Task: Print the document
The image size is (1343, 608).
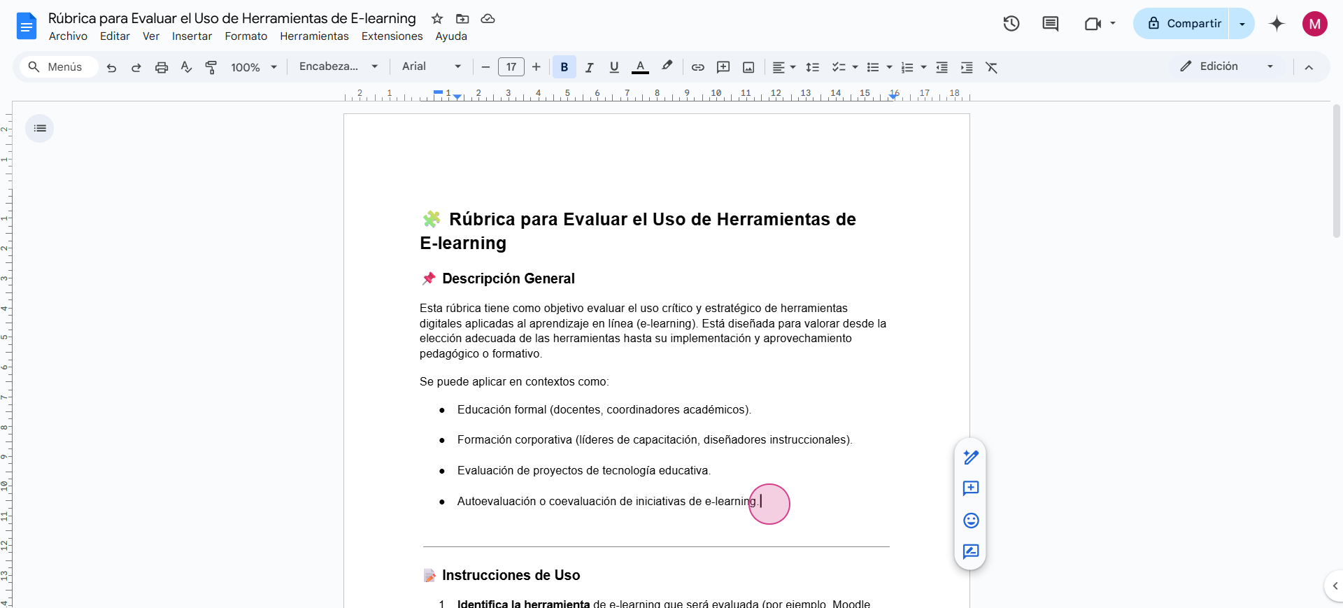Action: [x=162, y=67]
